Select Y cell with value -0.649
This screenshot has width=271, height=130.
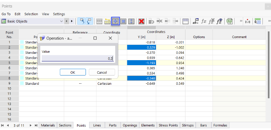(x=142, y=84)
